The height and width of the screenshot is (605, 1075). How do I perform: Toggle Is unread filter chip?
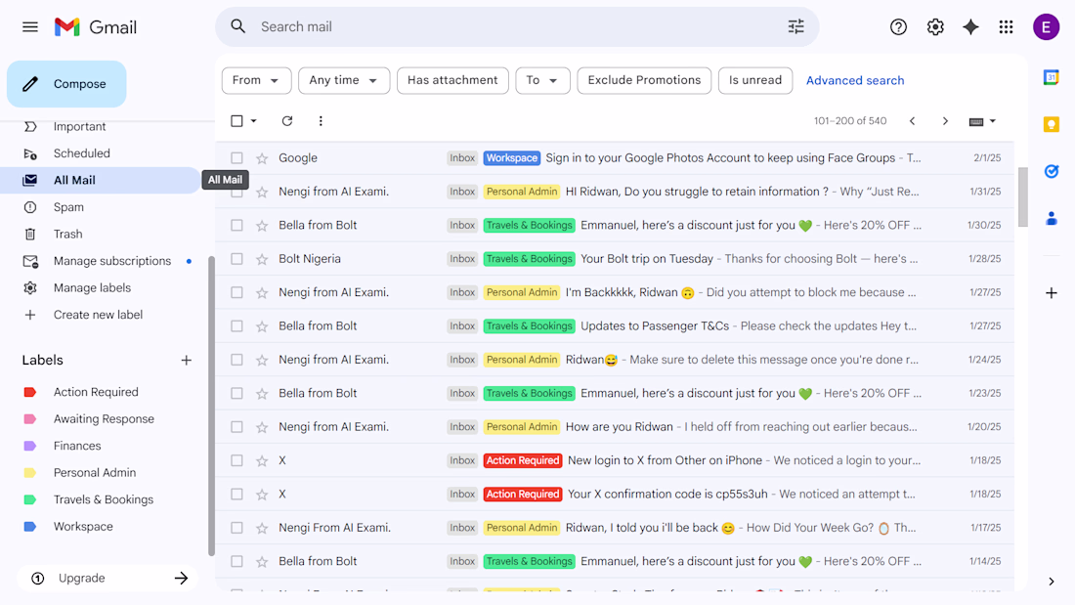[754, 80]
